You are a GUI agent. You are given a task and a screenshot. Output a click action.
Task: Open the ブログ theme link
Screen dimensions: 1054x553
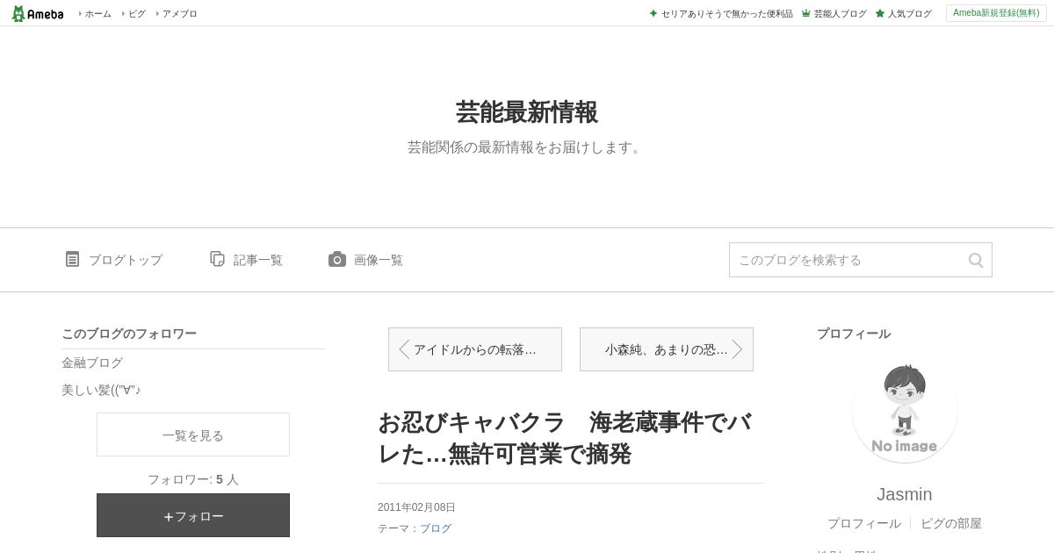click(x=436, y=528)
